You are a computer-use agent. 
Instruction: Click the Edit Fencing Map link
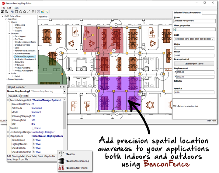pyautogui.click(x=16, y=156)
